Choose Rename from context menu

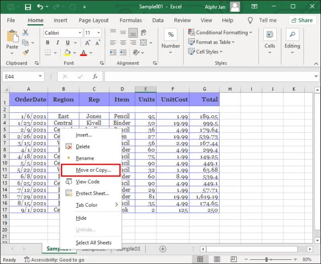pos(91,158)
